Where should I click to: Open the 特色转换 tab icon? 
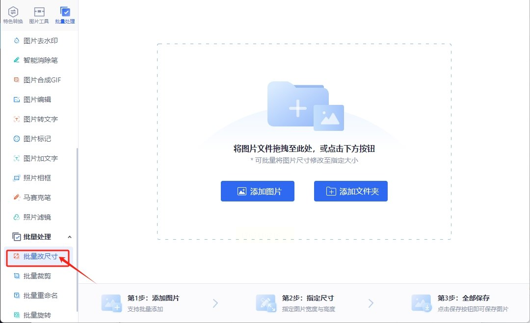(13, 12)
